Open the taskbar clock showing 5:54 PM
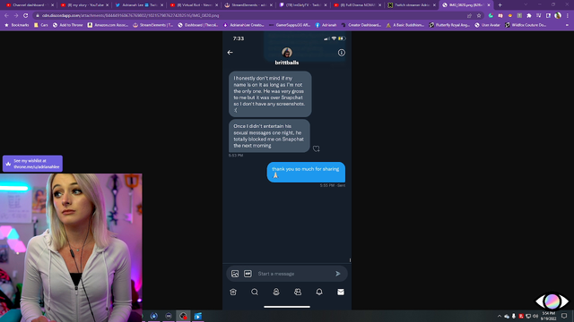The height and width of the screenshot is (322, 574). click(548, 316)
